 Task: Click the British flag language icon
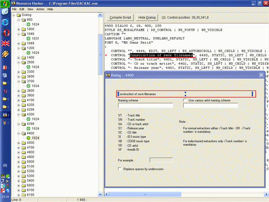[x=5, y=43]
